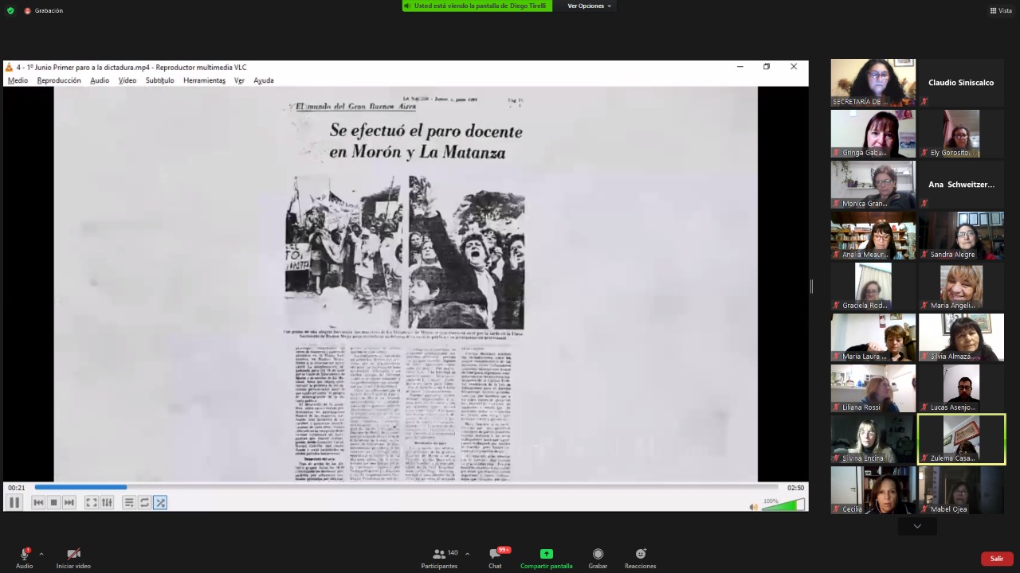Image resolution: width=1020 pixels, height=573 pixels.
Task: Skip to next media in VLC
Action: coord(69,502)
